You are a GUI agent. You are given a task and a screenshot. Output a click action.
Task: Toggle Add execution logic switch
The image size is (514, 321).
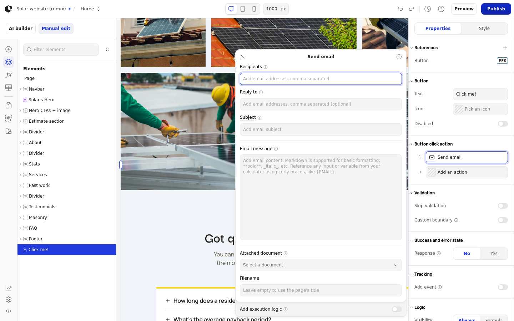click(x=397, y=309)
